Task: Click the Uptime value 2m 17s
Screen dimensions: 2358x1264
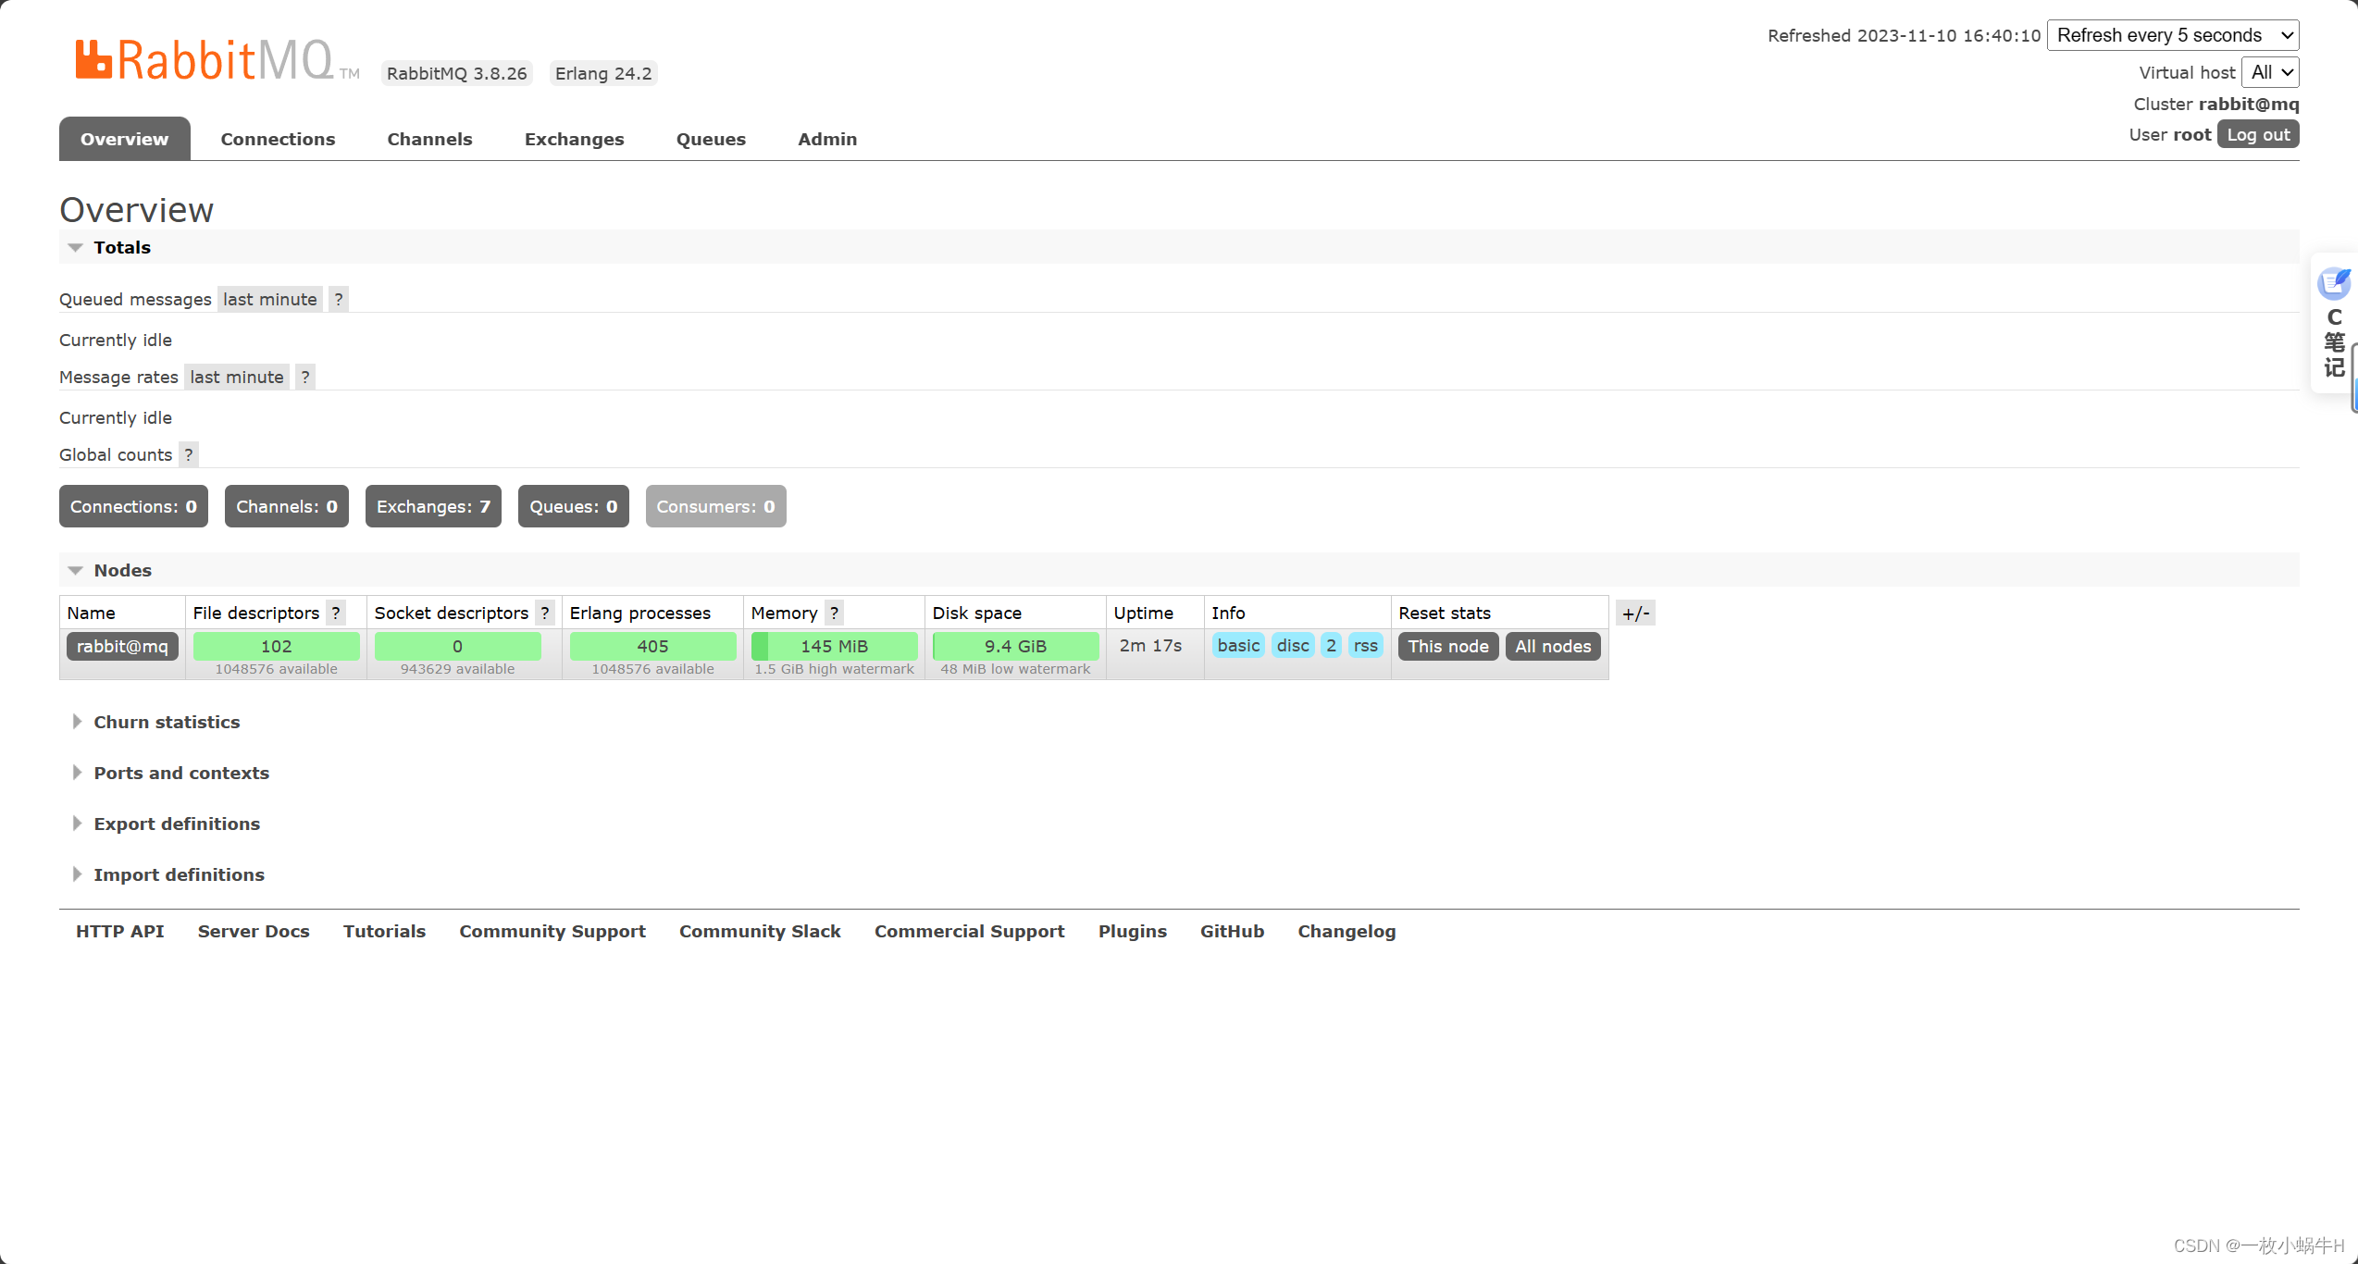Action: (x=1150, y=646)
